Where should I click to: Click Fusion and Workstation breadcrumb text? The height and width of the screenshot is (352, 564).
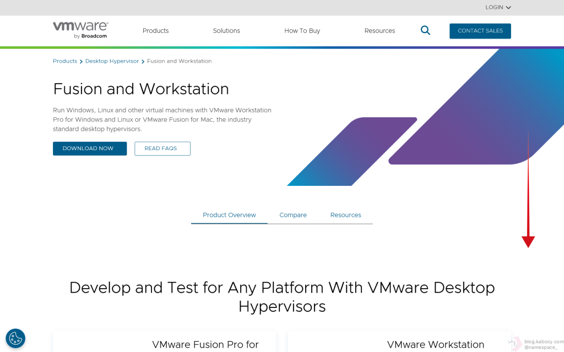[179, 61]
